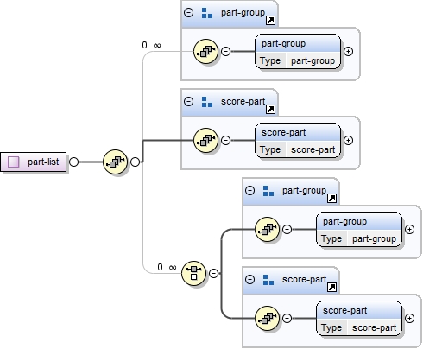Collapse the choice compositor's branches
This screenshot has height=349, width=423.
213,273
